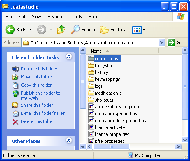Open the Back history dropdown arrow
The width and height of the screenshot is (190, 161).
(x=31, y=30)
